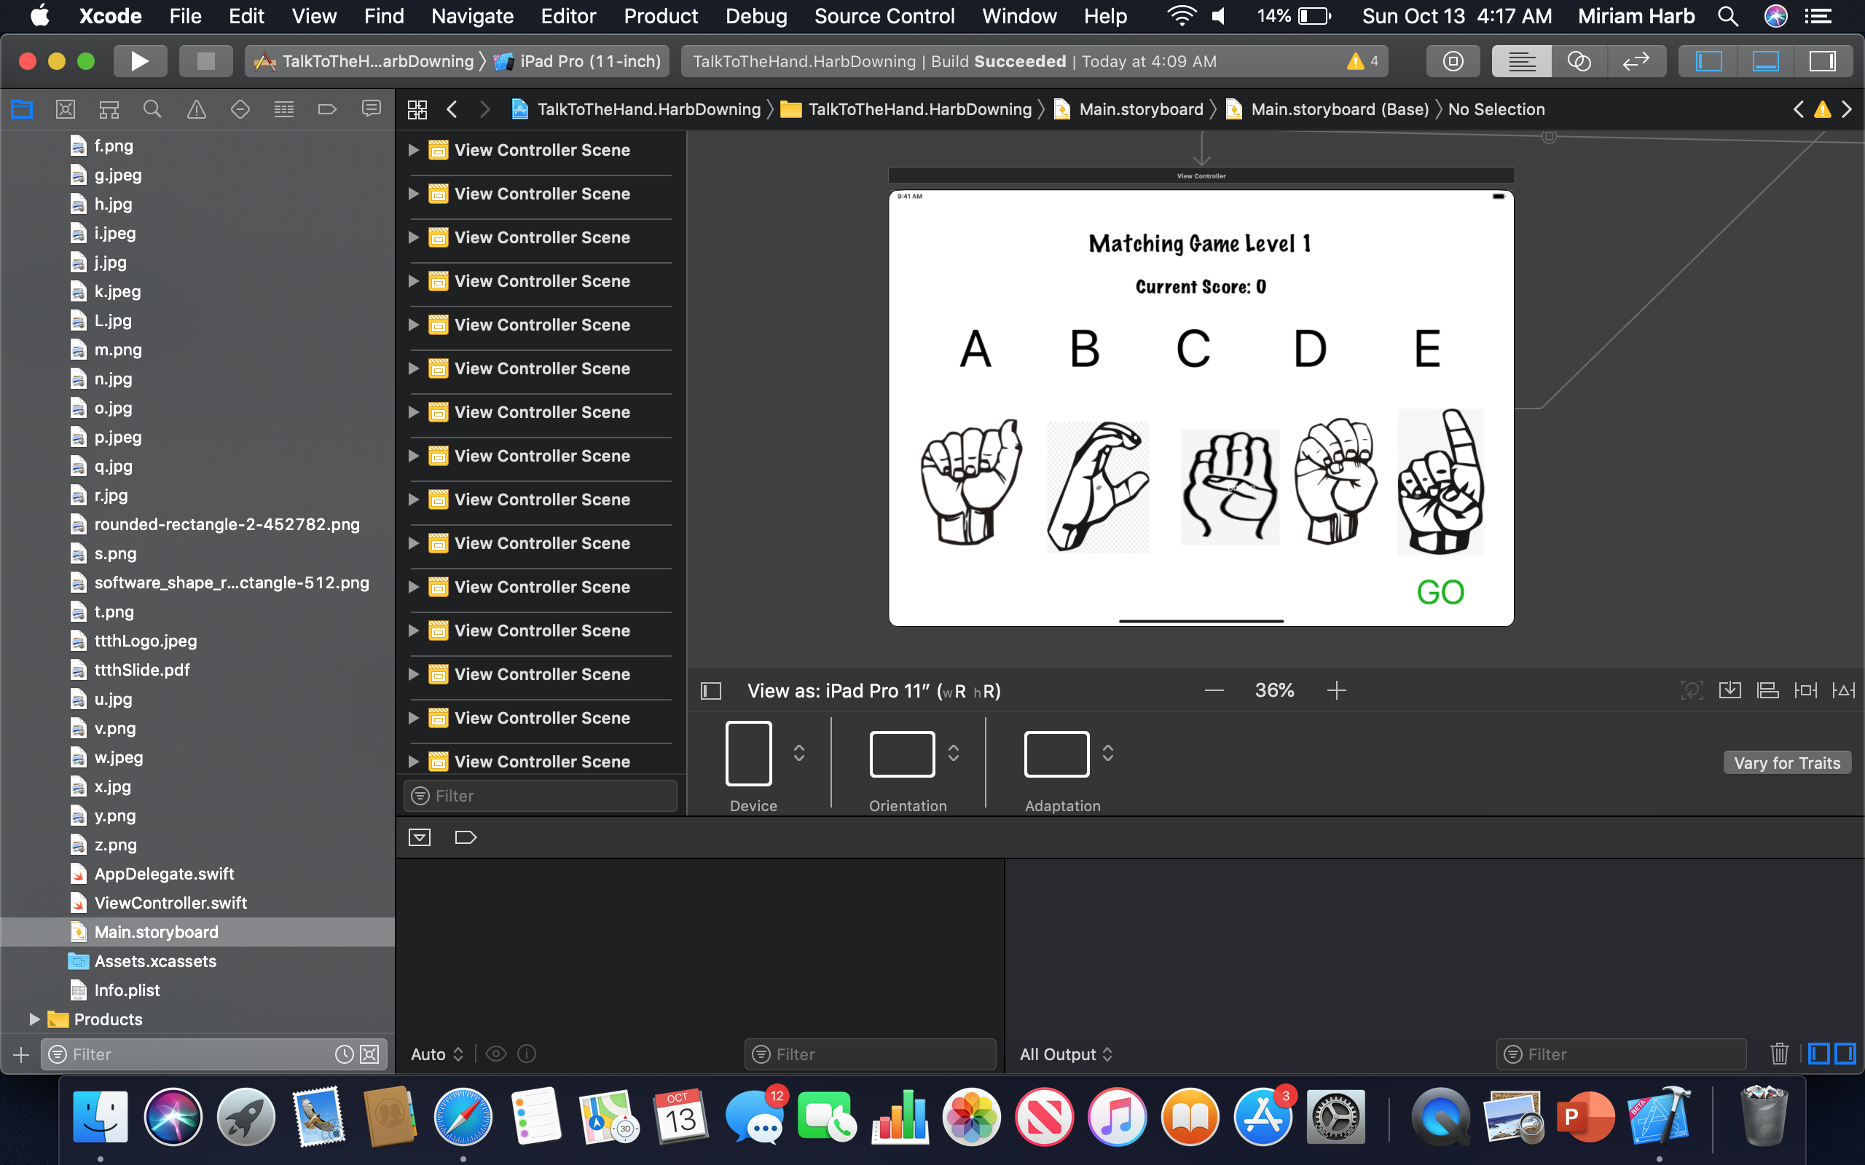Open the Find navigator magnifier icon
The image size is (1865, 1165).
click(x=152, y=109)
